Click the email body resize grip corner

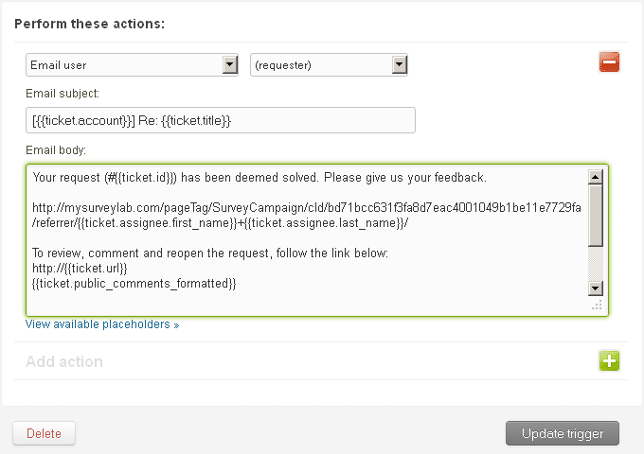pyautogui.click(x=597, y=306)
